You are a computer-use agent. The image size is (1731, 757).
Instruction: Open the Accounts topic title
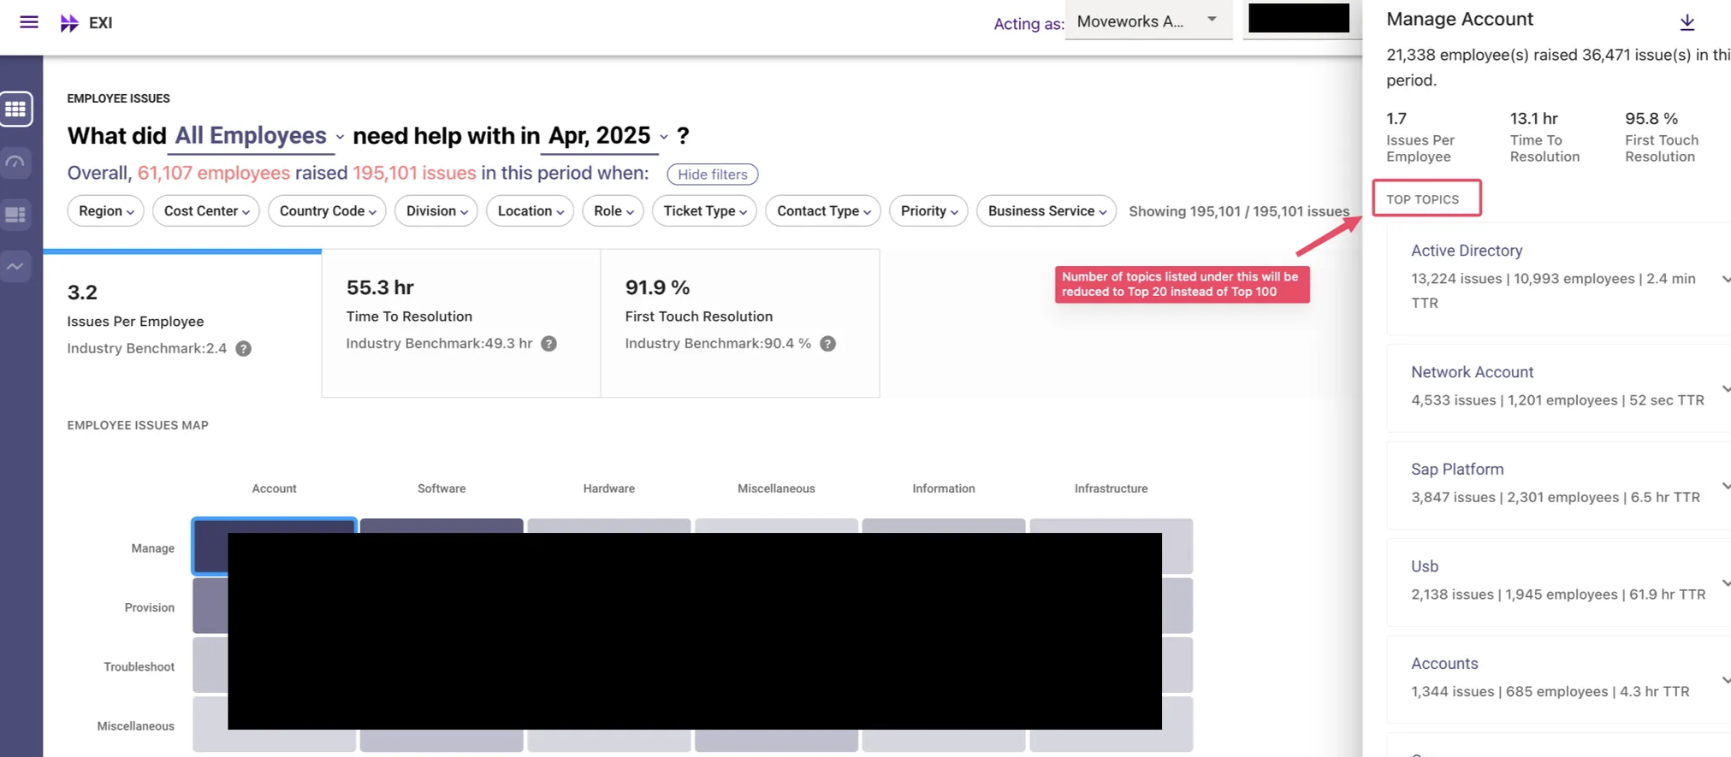pos(1444,664)
